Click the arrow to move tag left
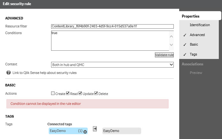The height and width of the screenshot is (139, 222). (x=95, y=129)
